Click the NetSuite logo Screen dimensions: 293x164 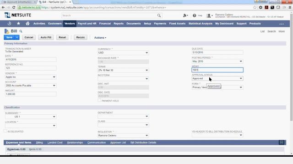[x=18, y=15]
